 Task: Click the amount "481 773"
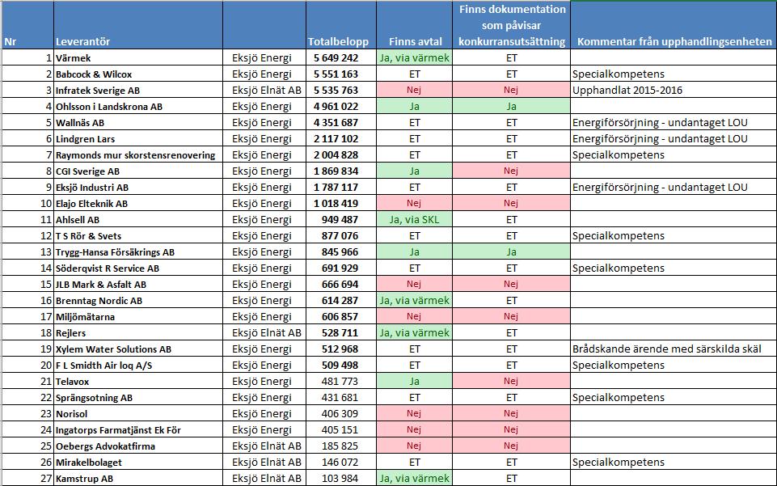(340, 382)
